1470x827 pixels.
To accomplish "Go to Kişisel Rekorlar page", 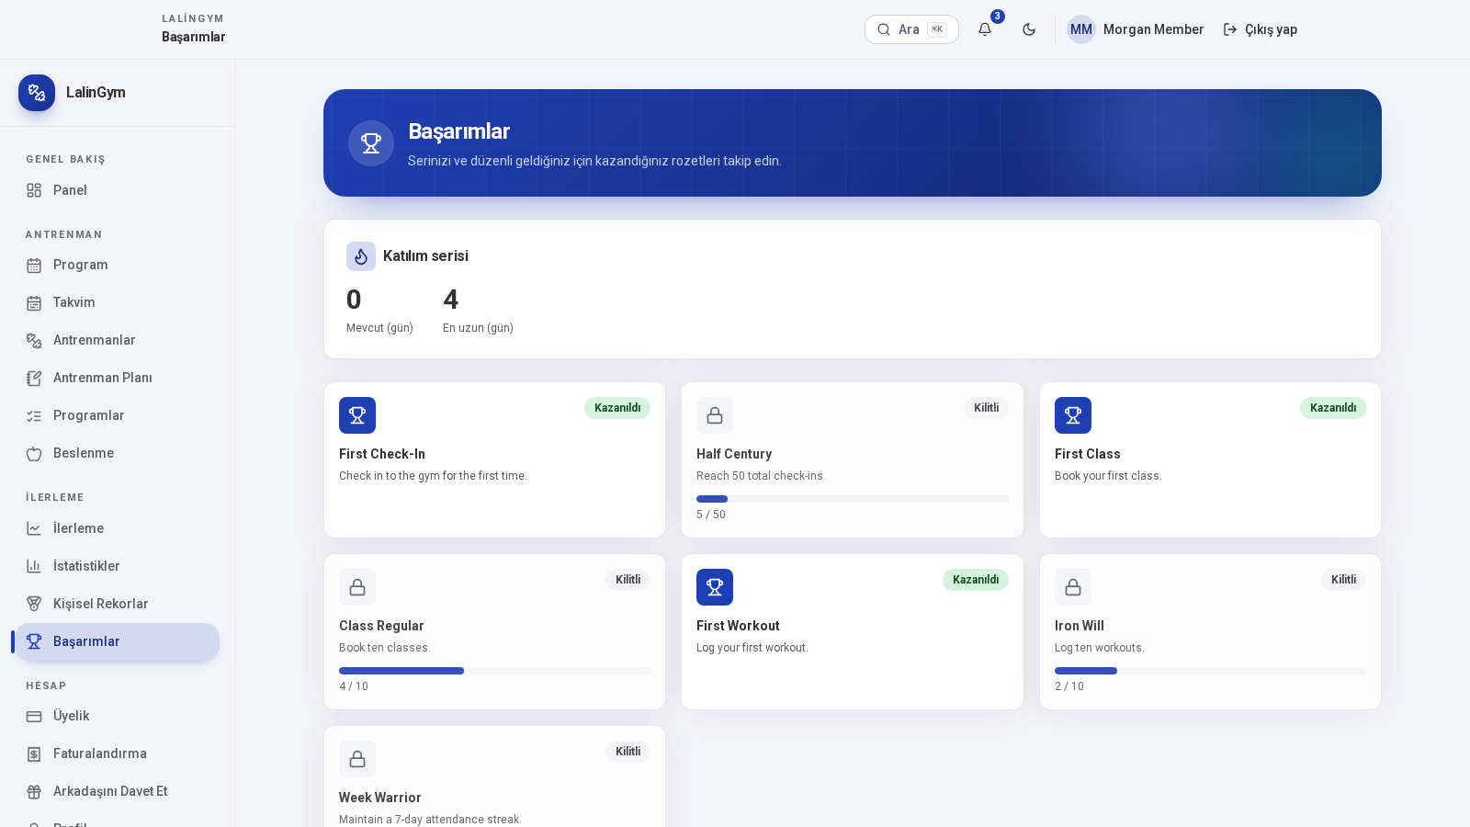I will click(117, 604).
